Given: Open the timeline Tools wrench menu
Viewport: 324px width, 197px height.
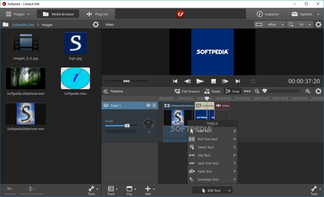Looking at the screenshot, I should point(315,190).
